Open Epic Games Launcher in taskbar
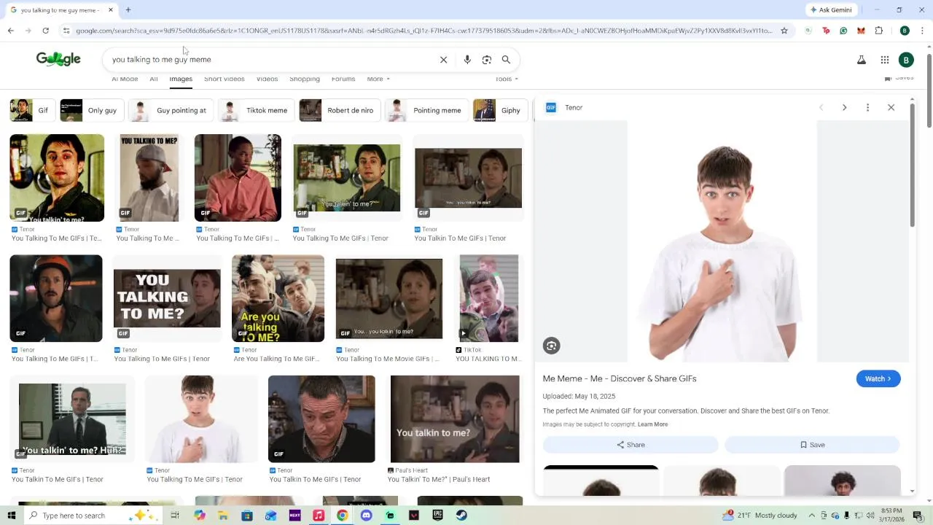 (437, 516)
